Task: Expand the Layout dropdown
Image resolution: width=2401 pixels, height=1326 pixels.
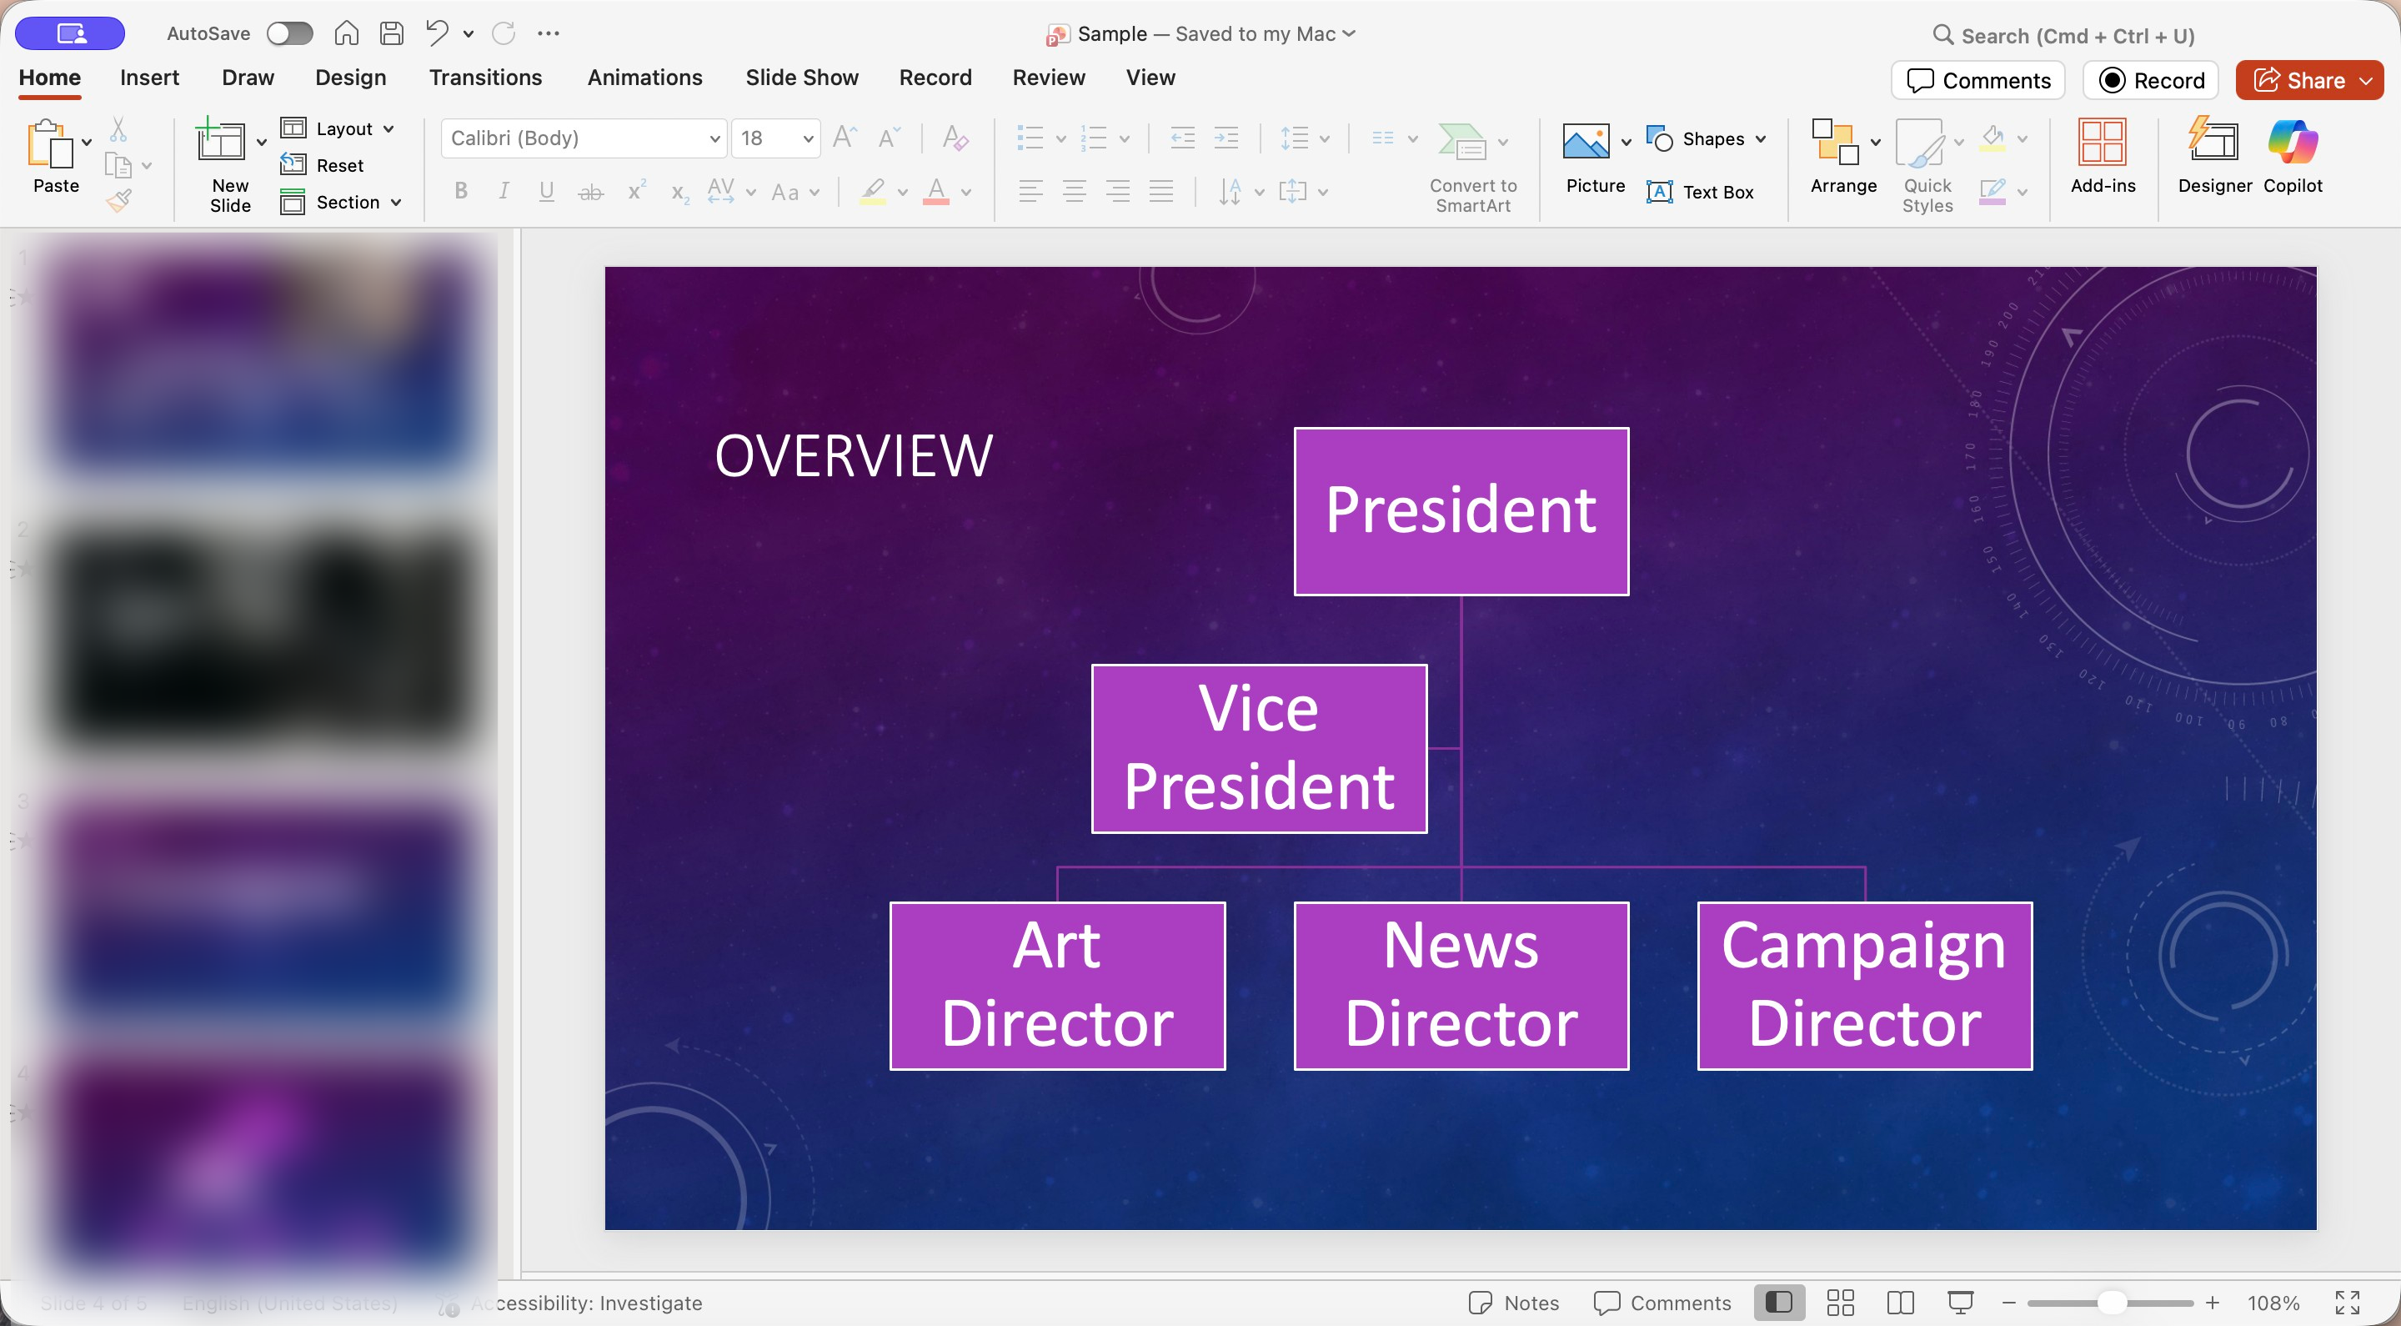Action: (338, 128)
